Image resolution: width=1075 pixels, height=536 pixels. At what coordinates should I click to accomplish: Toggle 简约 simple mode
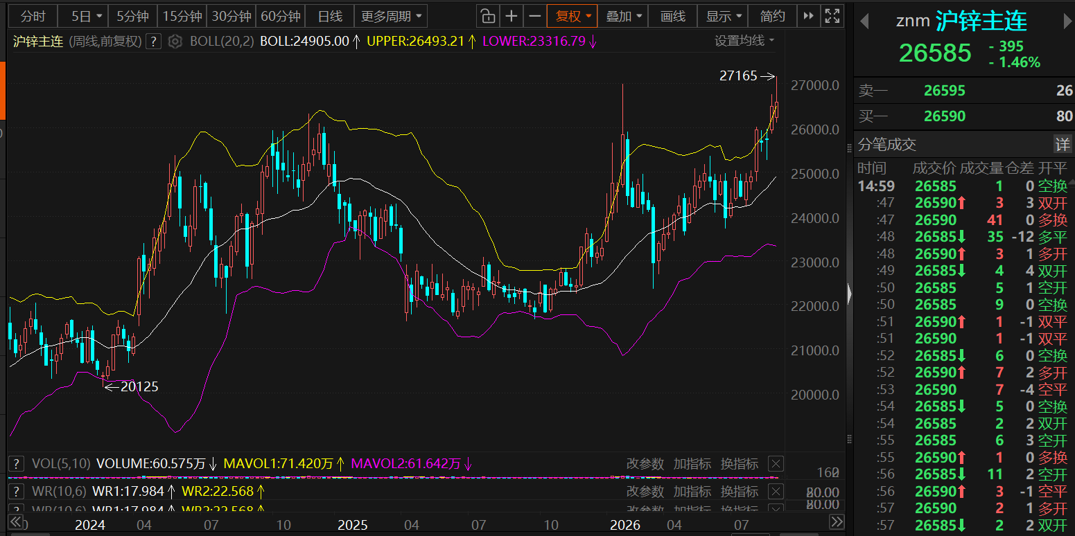pos(772,16)
